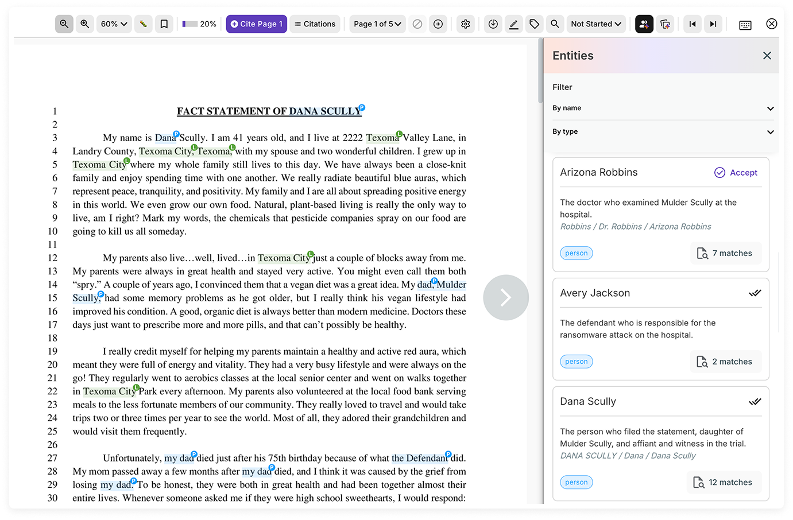Image resolution: width=793 pixels, height=520 pixels.
Task: Toggle accepted checkmark on Dana Scully
Action: [x=755, y=402]
